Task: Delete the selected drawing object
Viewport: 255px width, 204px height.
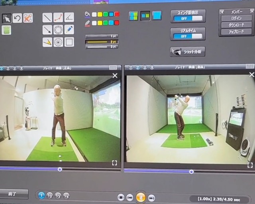Action: coord(28,18)
